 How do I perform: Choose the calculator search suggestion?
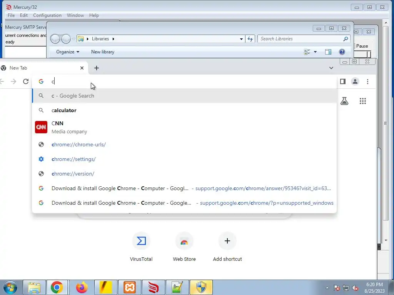[x=184, y=110]
